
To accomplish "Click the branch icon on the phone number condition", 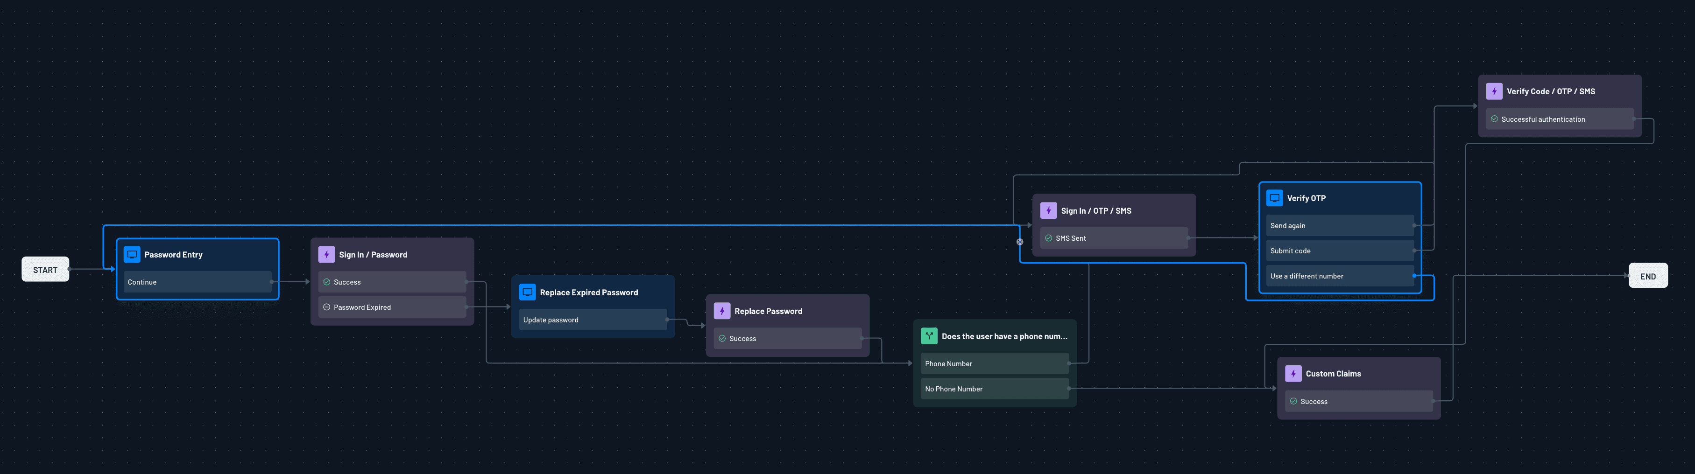I will point(929,335).
